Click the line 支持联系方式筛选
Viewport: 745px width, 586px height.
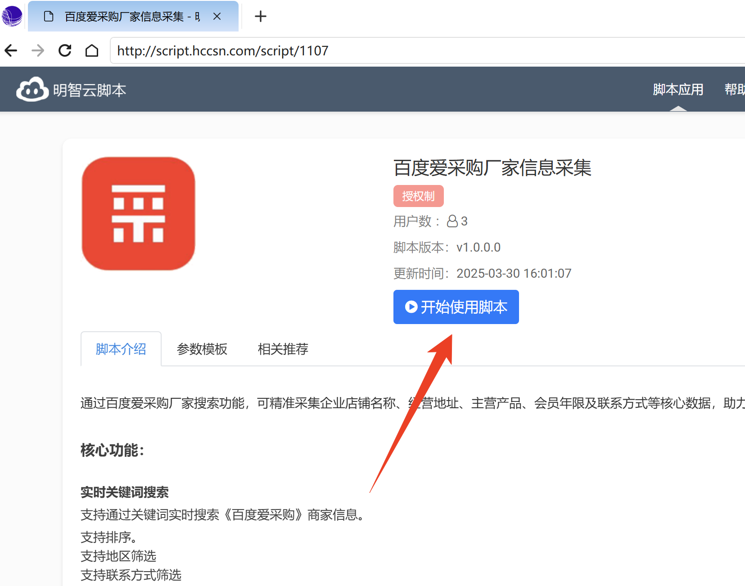(131, 575)
